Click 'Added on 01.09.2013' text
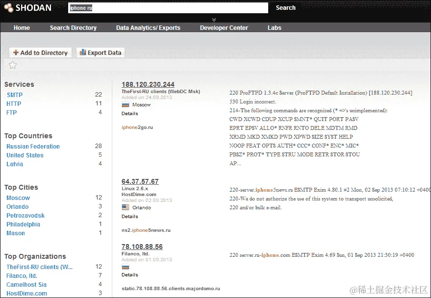 click(147, 260)
